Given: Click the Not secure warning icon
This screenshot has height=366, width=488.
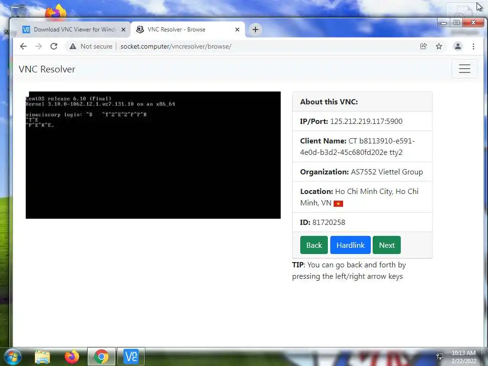Looking at the screenshot, I should tap(73, 46).
